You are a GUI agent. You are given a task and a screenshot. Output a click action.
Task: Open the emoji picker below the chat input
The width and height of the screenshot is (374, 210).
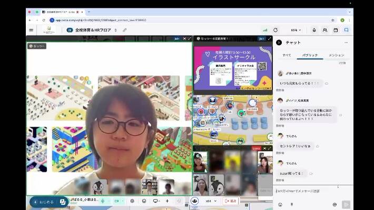click(280, 205)
